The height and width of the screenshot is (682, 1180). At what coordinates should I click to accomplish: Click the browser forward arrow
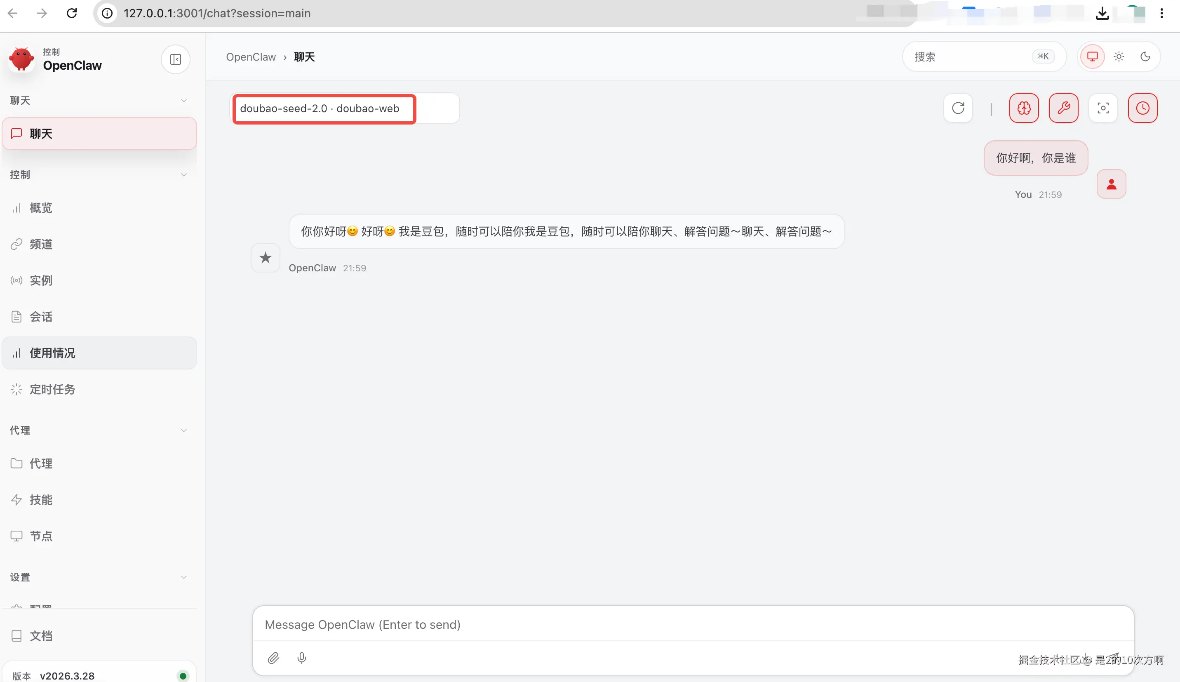(42, 13)
